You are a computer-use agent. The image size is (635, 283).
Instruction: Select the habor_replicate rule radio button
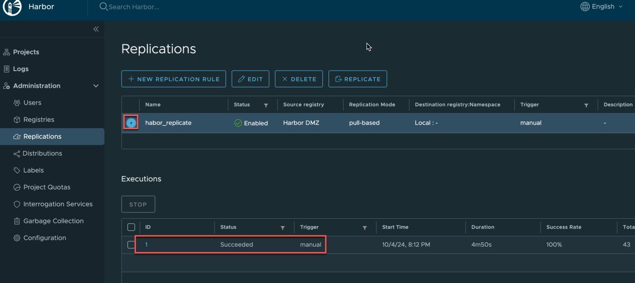click(x=131, y=123)
